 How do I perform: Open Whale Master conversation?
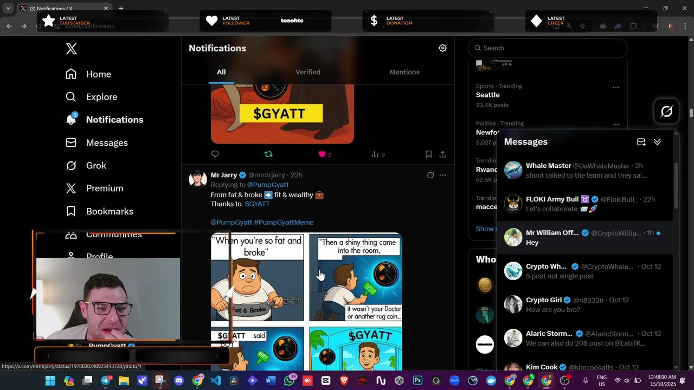[584, 170]
